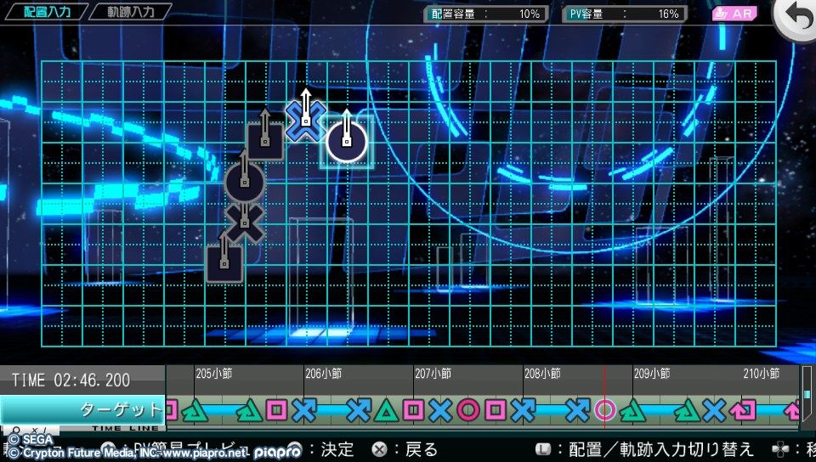Screen dimensions: 816x462
Task: Select square hold start before measure 210
Action: click(x=743, y=410)
